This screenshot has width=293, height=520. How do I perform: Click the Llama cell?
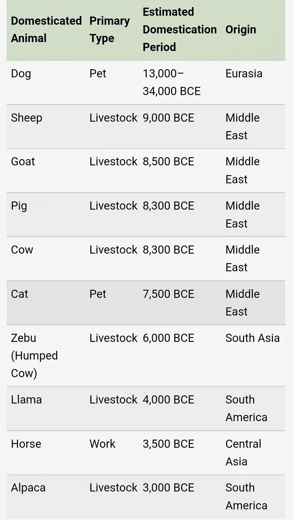[27, 400]
